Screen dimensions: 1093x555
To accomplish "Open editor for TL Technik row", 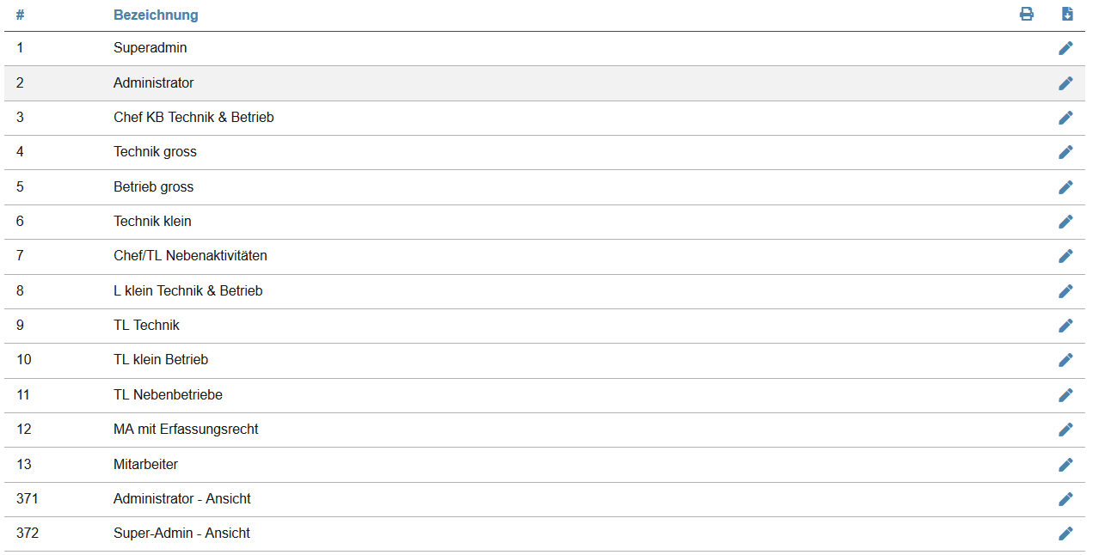I will tap(1065, 326).
